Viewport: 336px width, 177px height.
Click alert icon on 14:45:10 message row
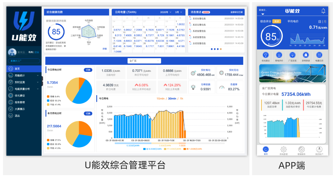click(190, 37)
